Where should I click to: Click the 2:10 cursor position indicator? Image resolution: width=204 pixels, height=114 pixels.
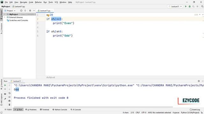tap(132, 113)
